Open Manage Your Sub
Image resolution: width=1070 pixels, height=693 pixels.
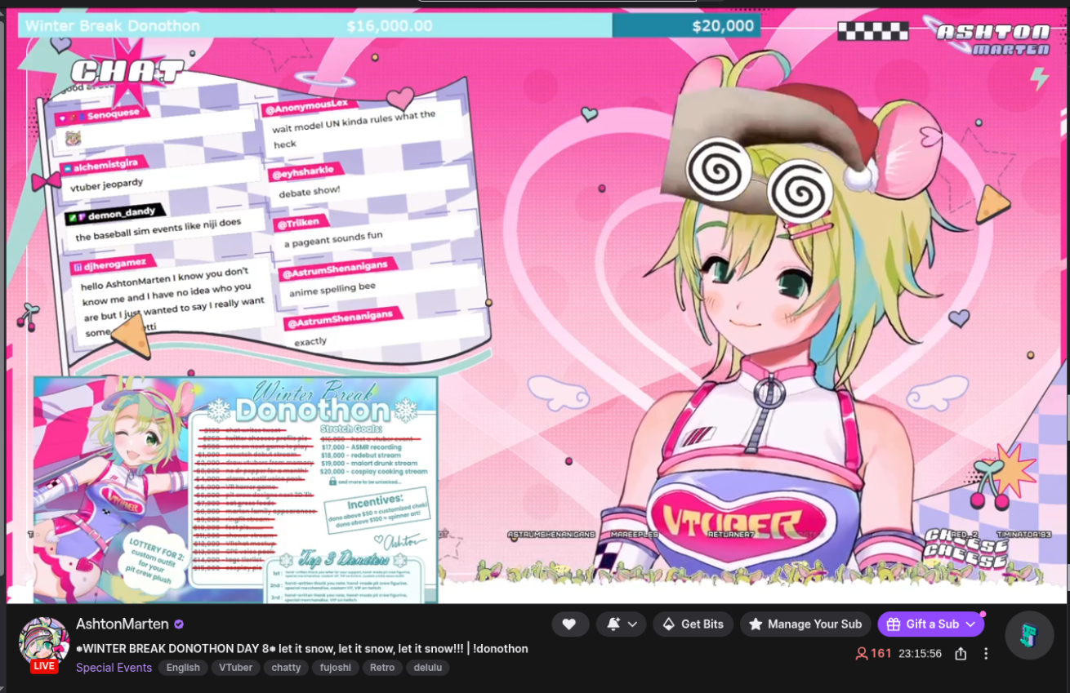pyautogui.click(x=805, y=624)
